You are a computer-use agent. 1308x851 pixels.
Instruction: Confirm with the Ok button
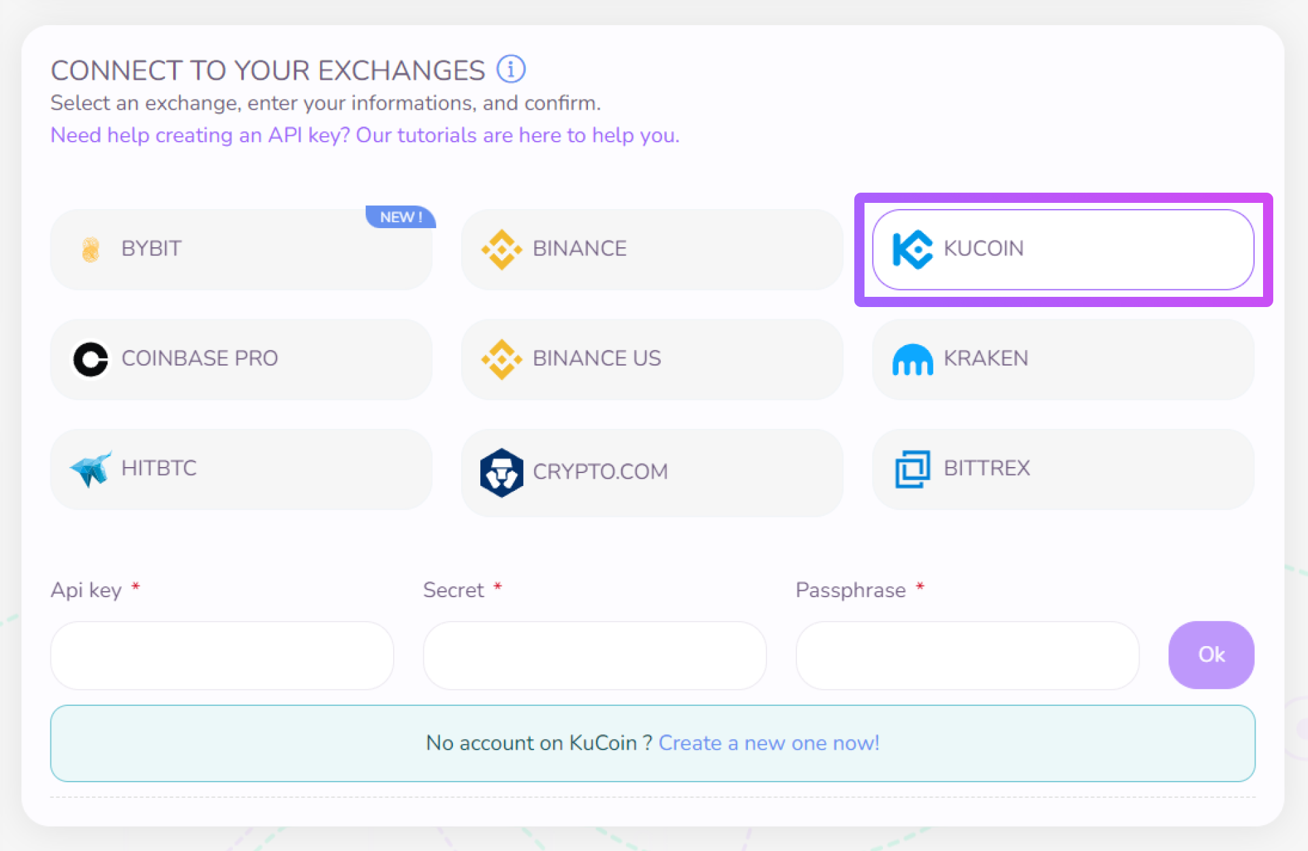[x=1211, y=654]
